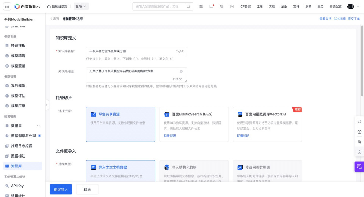
Task: Click the help question mark icon at right
Action: click(x=359, y=132)
